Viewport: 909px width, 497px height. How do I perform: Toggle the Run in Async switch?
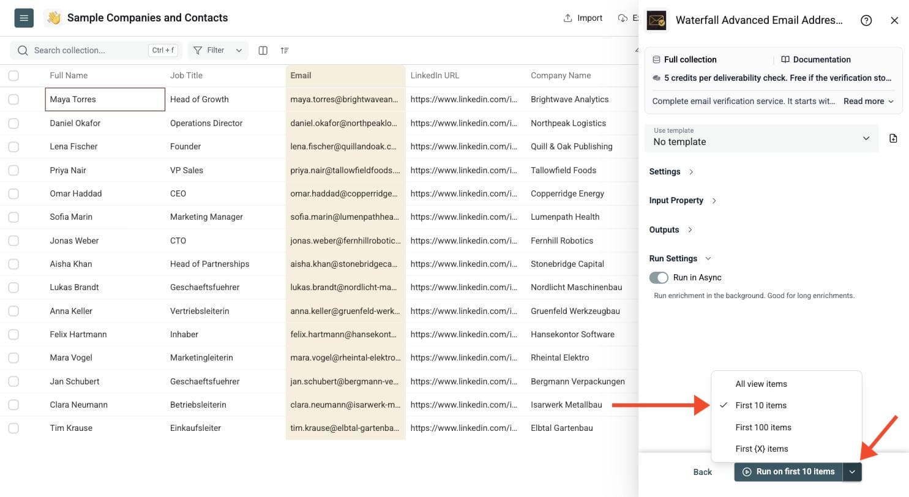[x=659, y=278]
